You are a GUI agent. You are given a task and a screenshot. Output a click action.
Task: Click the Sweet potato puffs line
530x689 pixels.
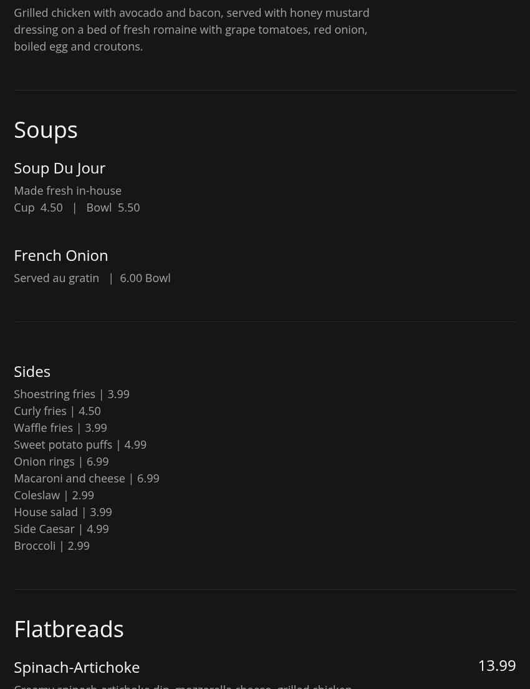pos(80,445)
